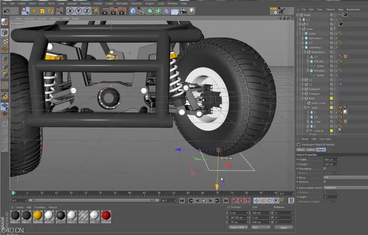Toggle Rectangle Object icon checkbox
The width and height of the screenshot is (368, 235).
299,145
